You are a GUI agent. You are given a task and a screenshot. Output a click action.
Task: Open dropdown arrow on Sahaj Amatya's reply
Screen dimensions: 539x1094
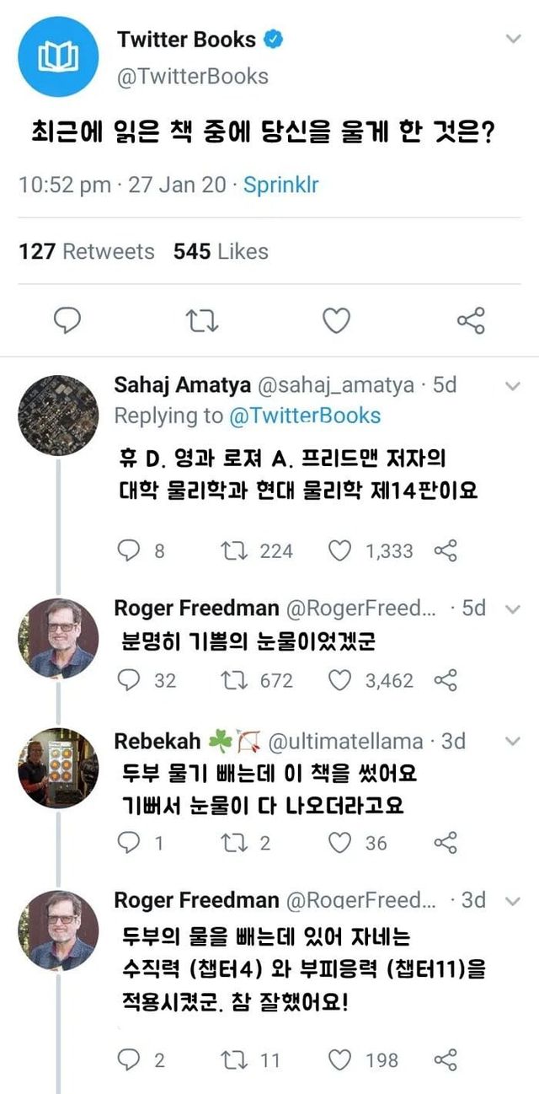[511, 386]
